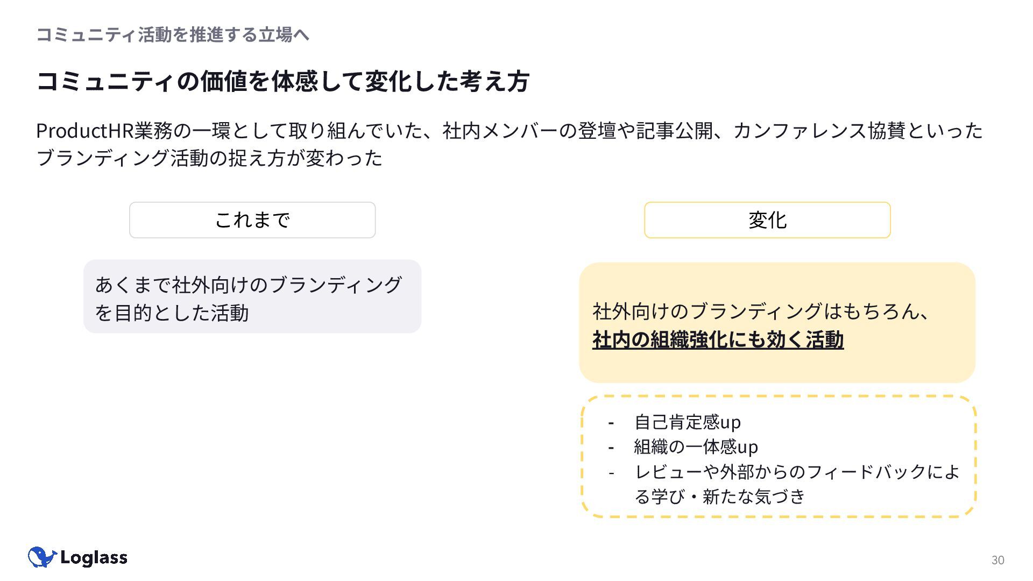Click the section header コミュニティ活動を推進する立場へ
Image resolution: width=1033 pixels, height=581 pixels.
click(172, 35)
